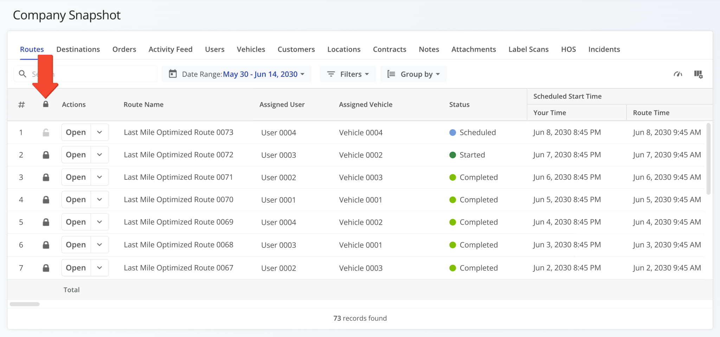
Task: Open Route 0070 with Open button
Action: 76,199
